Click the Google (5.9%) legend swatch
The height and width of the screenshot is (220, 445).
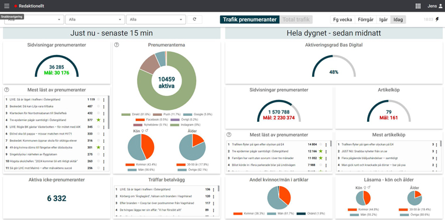click(187, 115)
